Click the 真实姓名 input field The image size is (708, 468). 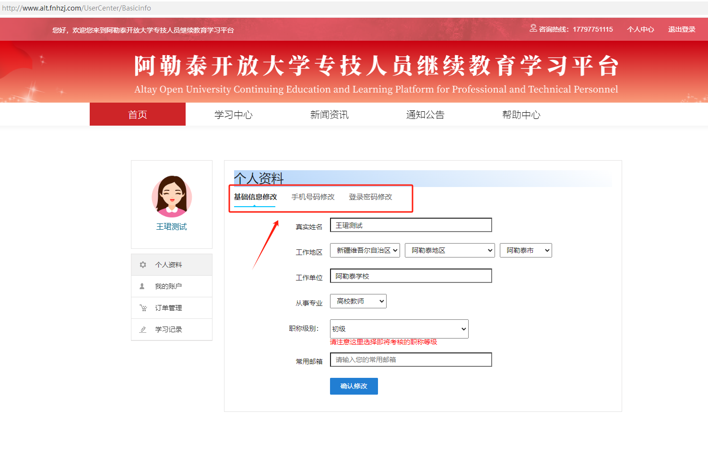[x=411, y=225]
